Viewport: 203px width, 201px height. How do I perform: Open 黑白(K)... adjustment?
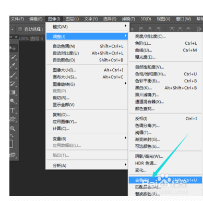click(165, 88)
